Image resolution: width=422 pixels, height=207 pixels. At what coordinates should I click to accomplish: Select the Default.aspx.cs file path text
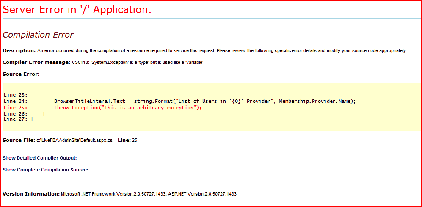point(74,140)
